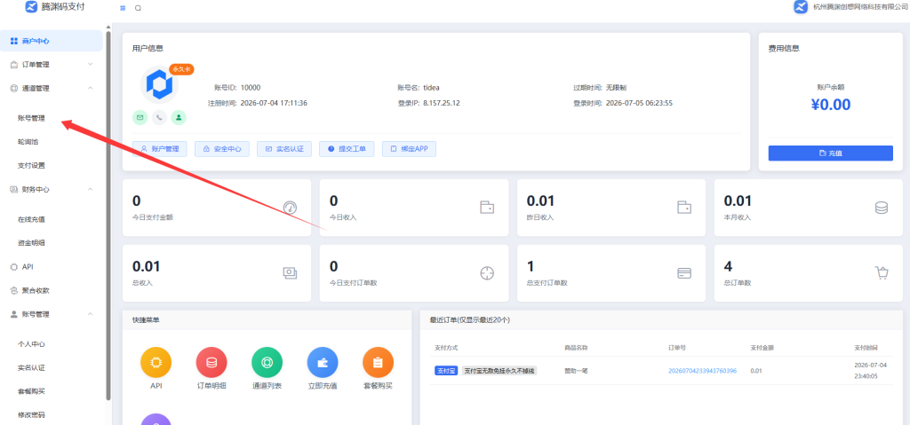Collapse the sidebar 账号管理 group chevron

(90, 314)
